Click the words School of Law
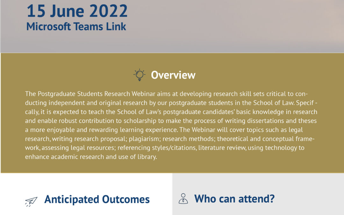 pyautogui.click(x=274, y=103)
